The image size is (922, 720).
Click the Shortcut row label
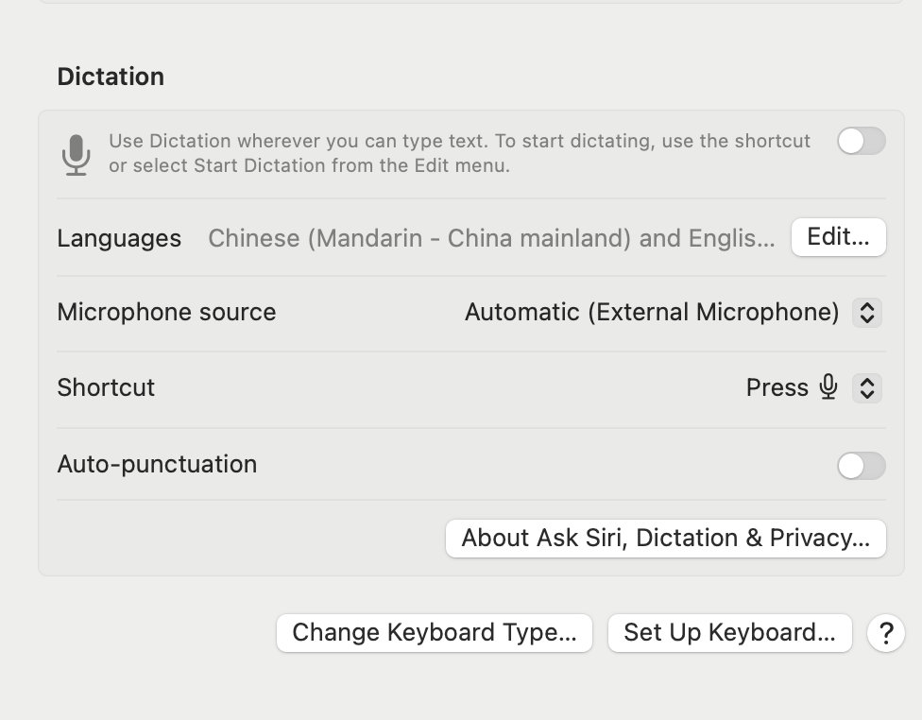click(106, 388)
